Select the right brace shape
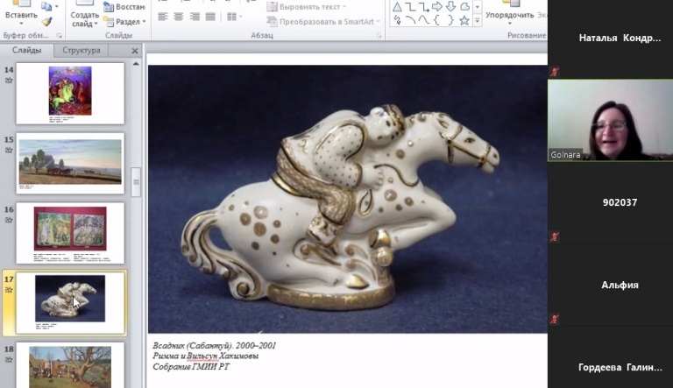The image size is (673, 388). pos(450,20)
